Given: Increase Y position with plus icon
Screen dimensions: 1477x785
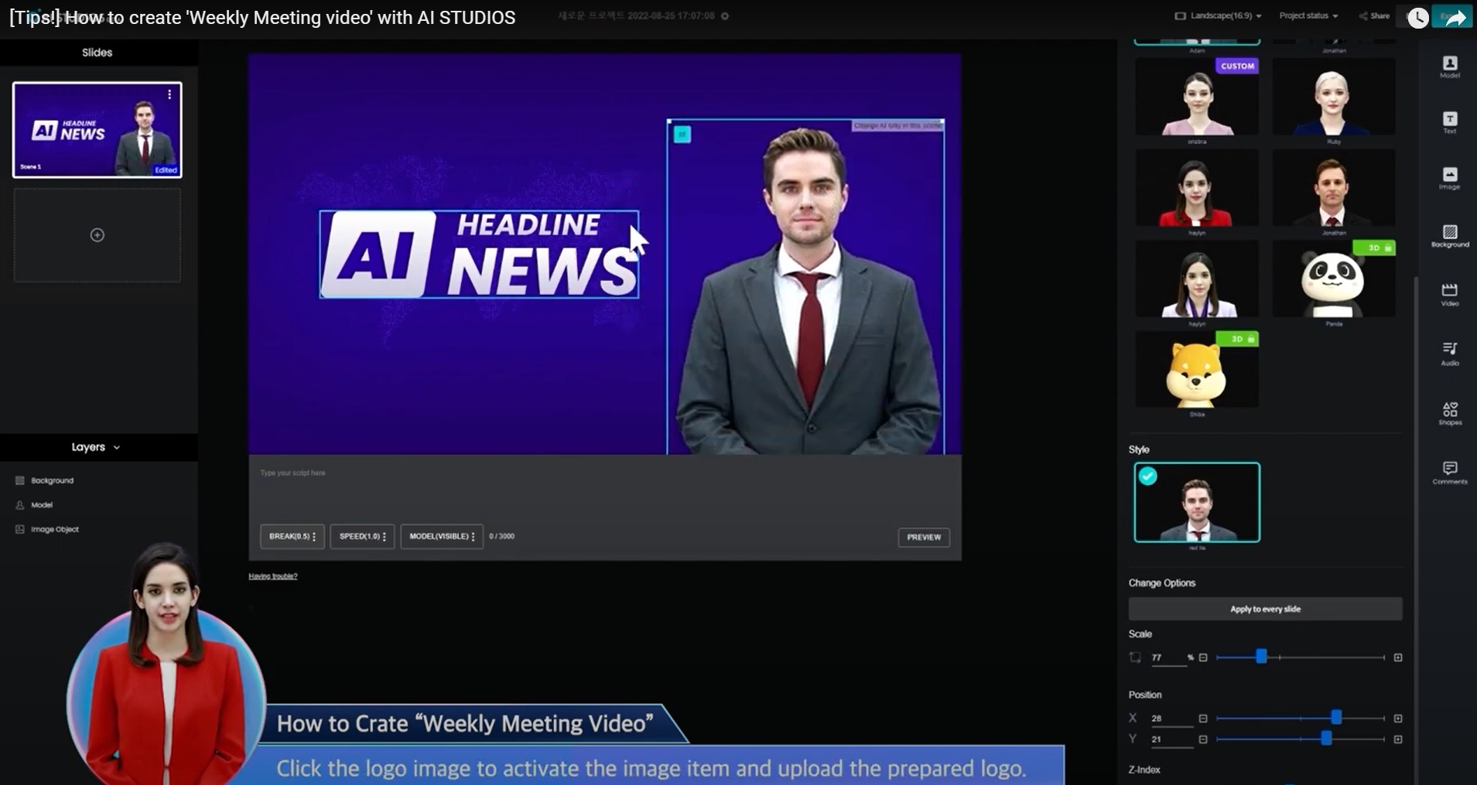Looking at the screenshot, I should [1398, 739].
